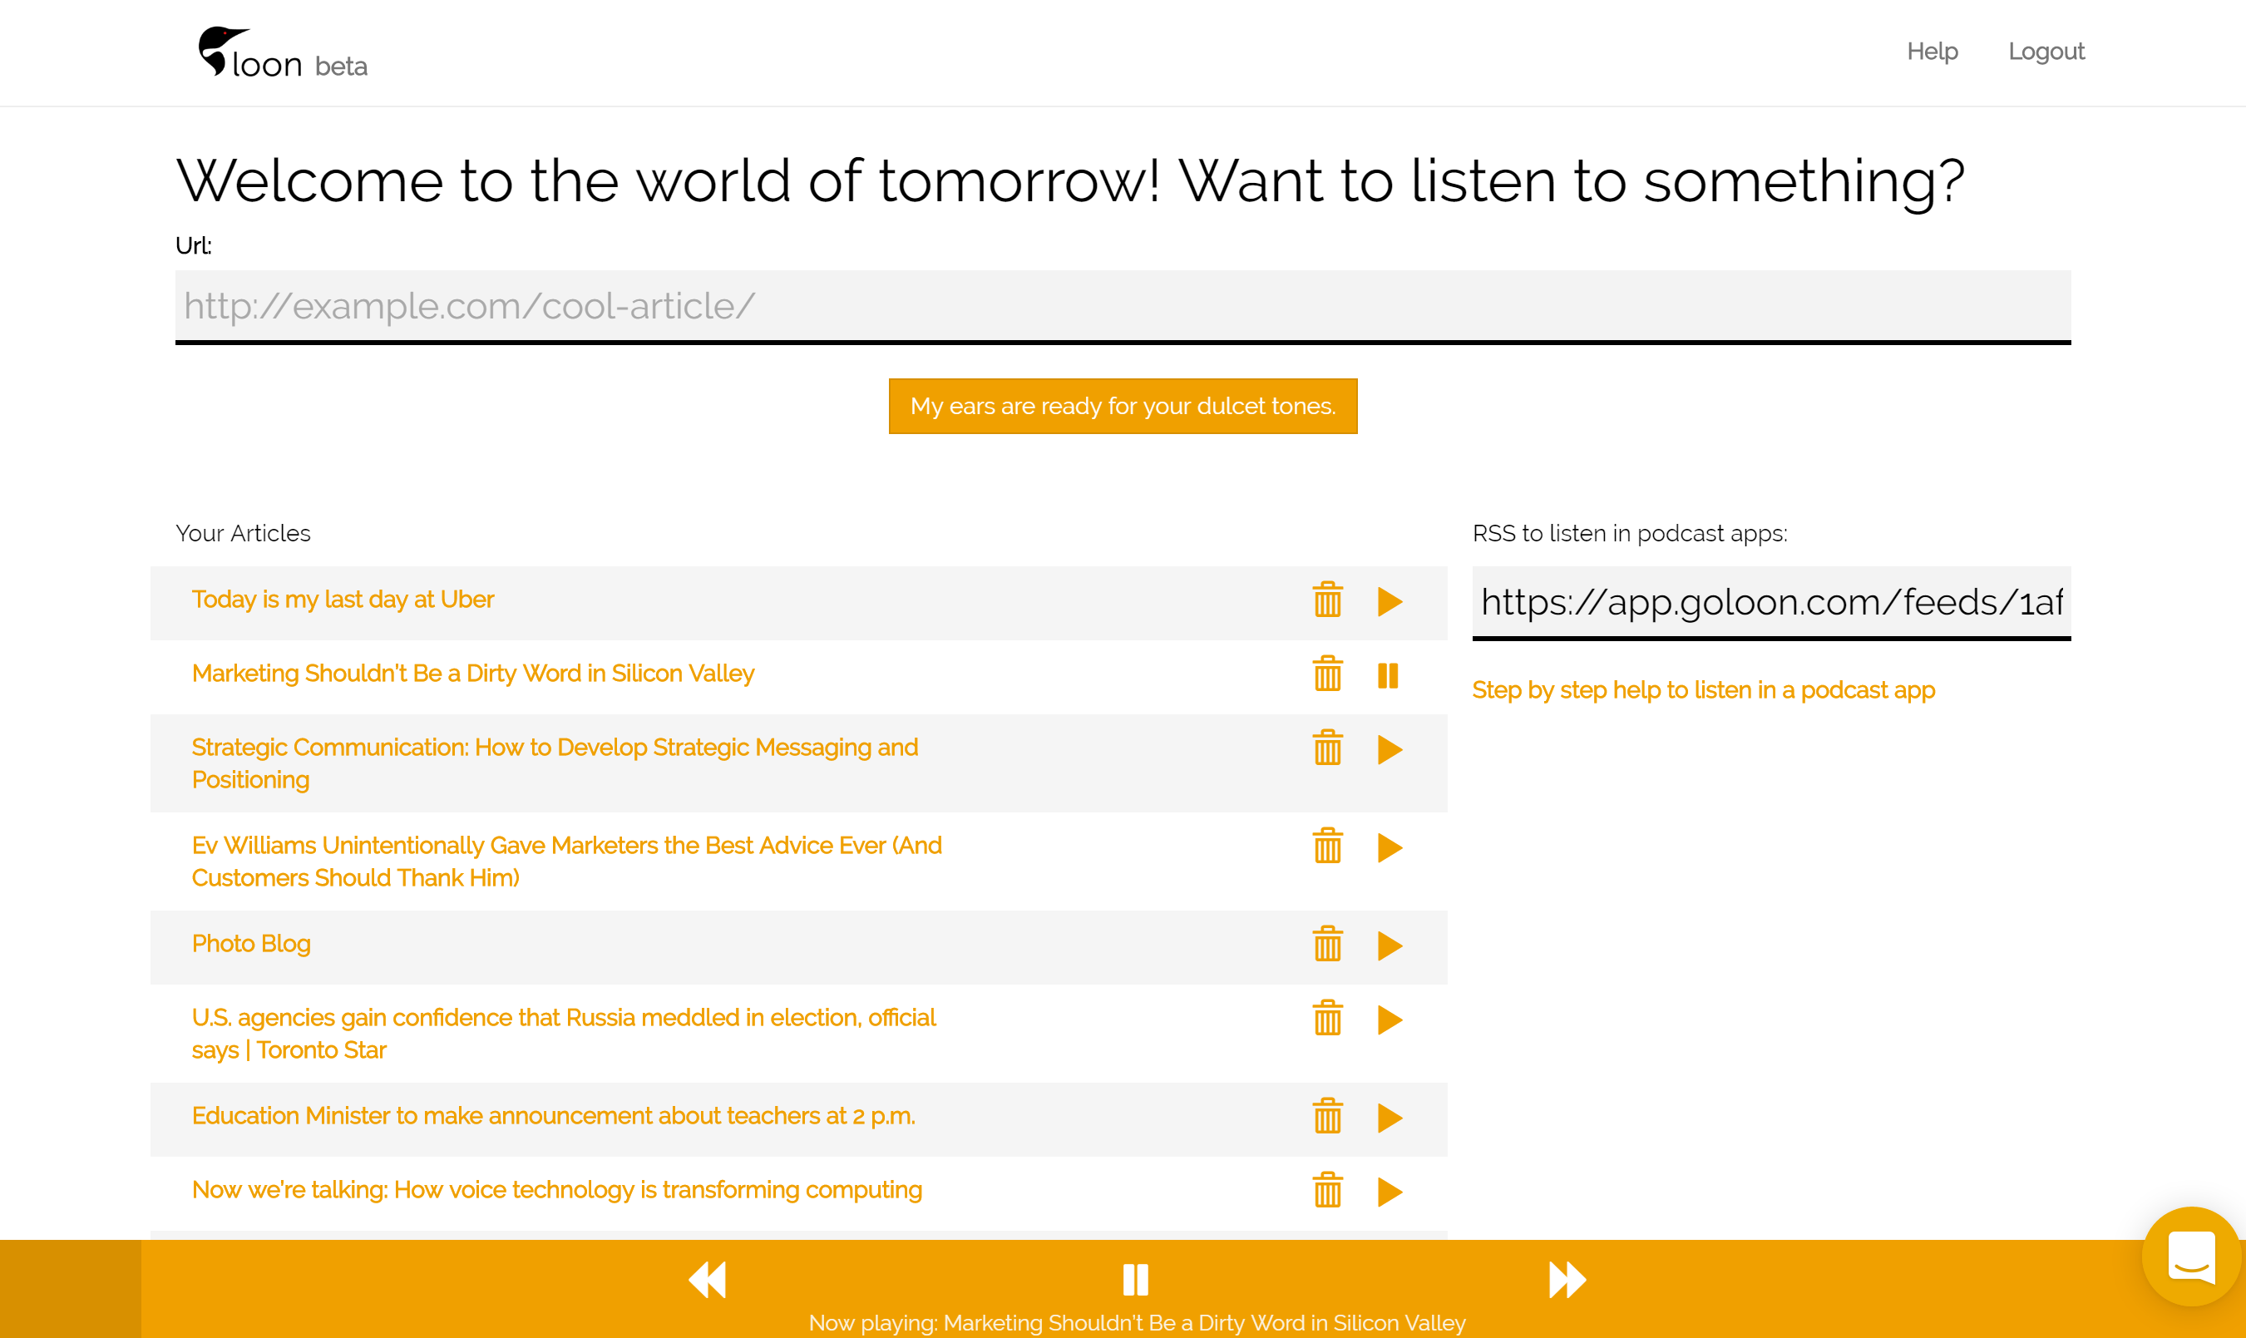Delete the 'Ev Williams' article
Screen dimensions: 2246x1338
(1328, 846)
